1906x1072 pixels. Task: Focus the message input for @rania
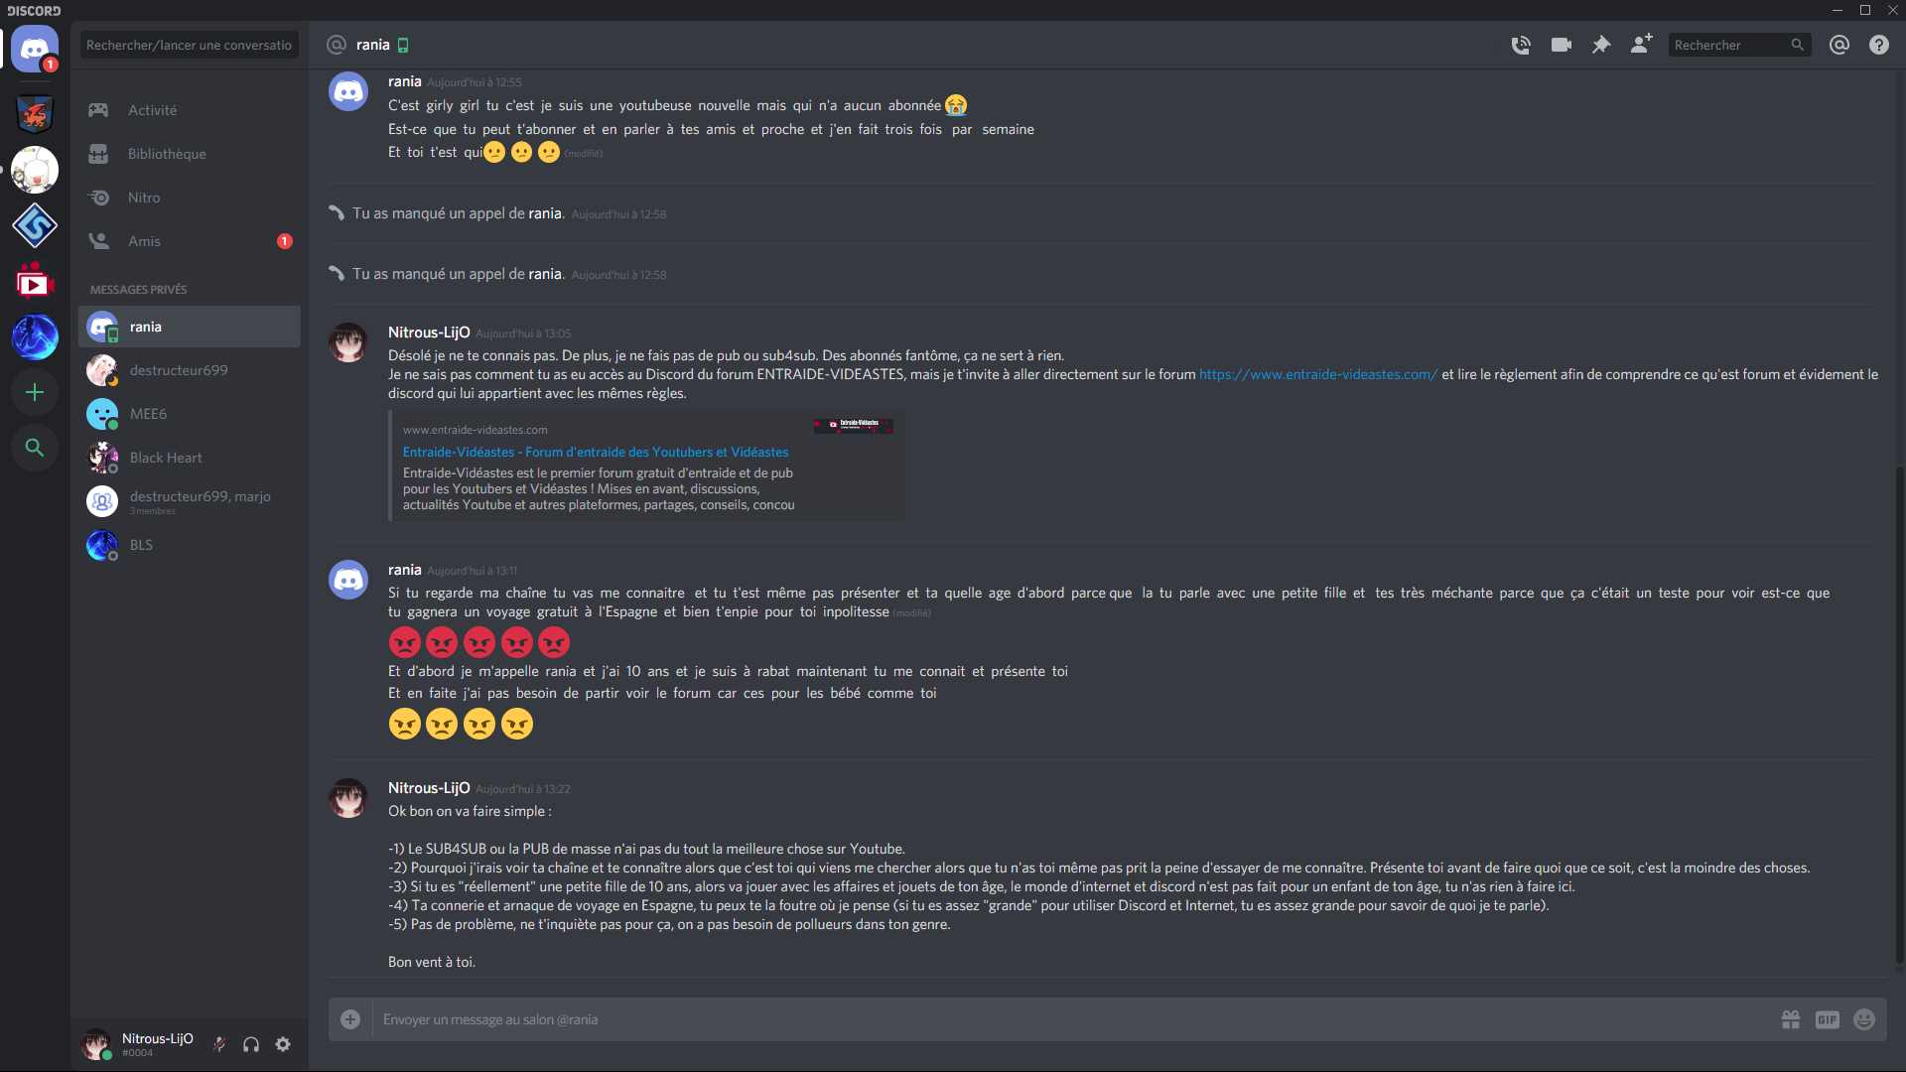tap(1072, 1019)
